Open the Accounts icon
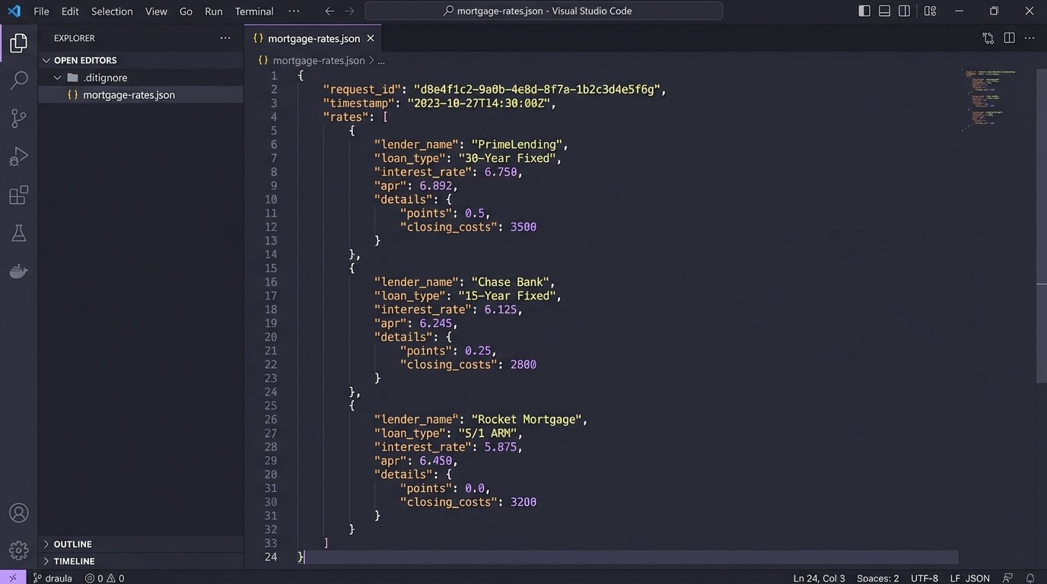 19,513
